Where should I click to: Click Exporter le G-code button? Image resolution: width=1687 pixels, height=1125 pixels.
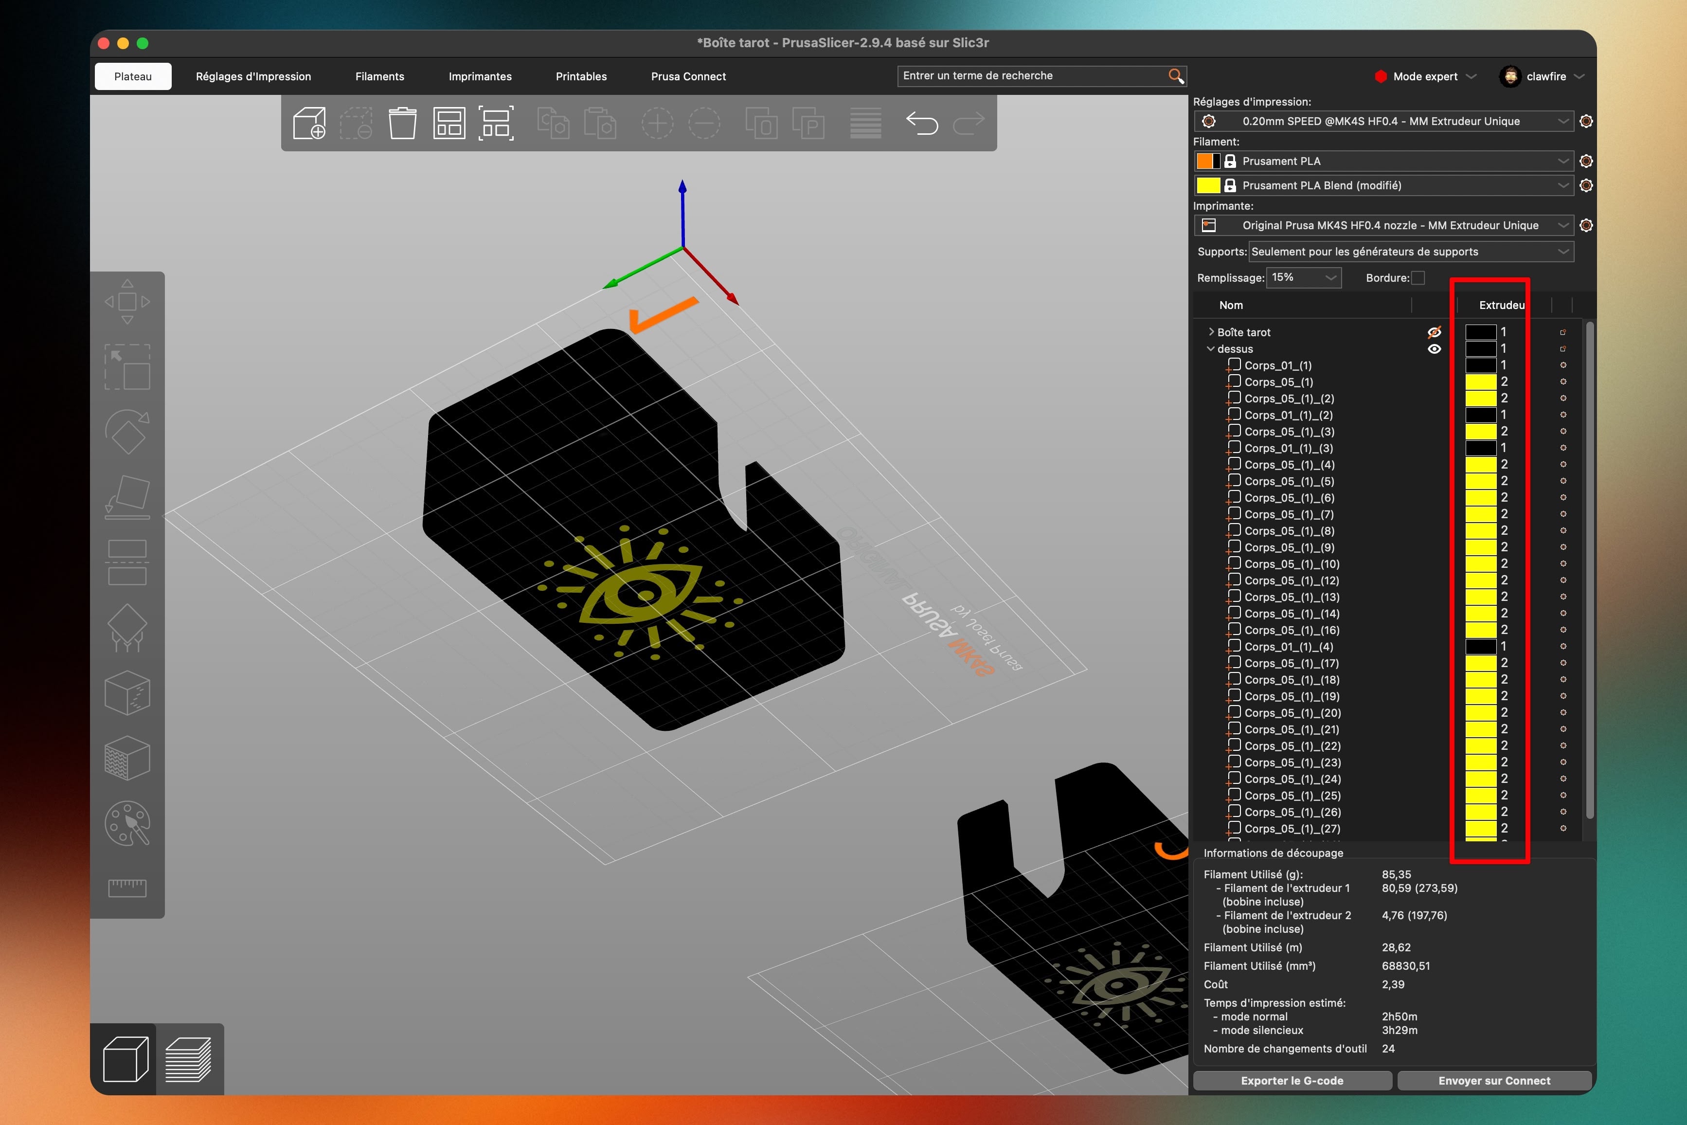coord(1292,1081)
